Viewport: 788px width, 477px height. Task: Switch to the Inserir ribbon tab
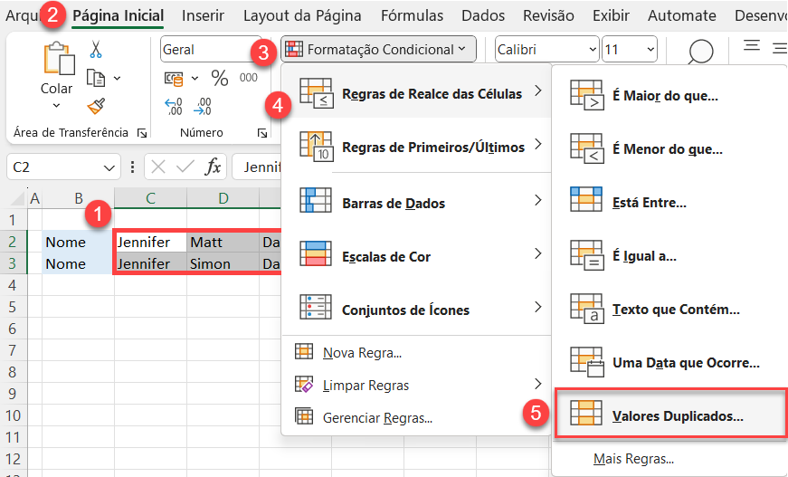pos(203,15)
